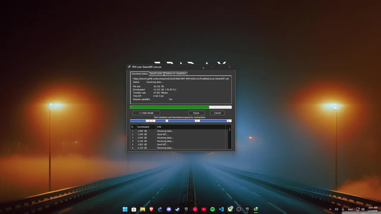Viewport: 381px width, 214px height.
Task: Open Visual Studio Code from the taskbar
Action: [x=221, y=209]
